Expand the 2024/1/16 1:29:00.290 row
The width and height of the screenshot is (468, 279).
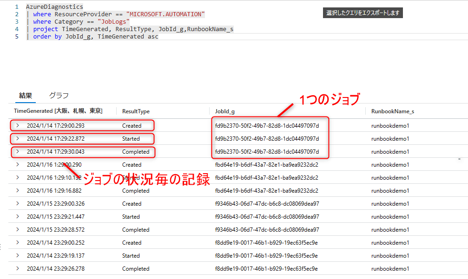click(18, 164)
